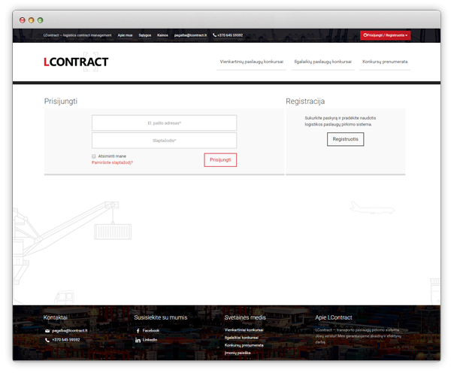This screenshot has width=451, height=376.
Task: Click the 'Svetainės medis' footer heading
Action: tap(245, 317)
